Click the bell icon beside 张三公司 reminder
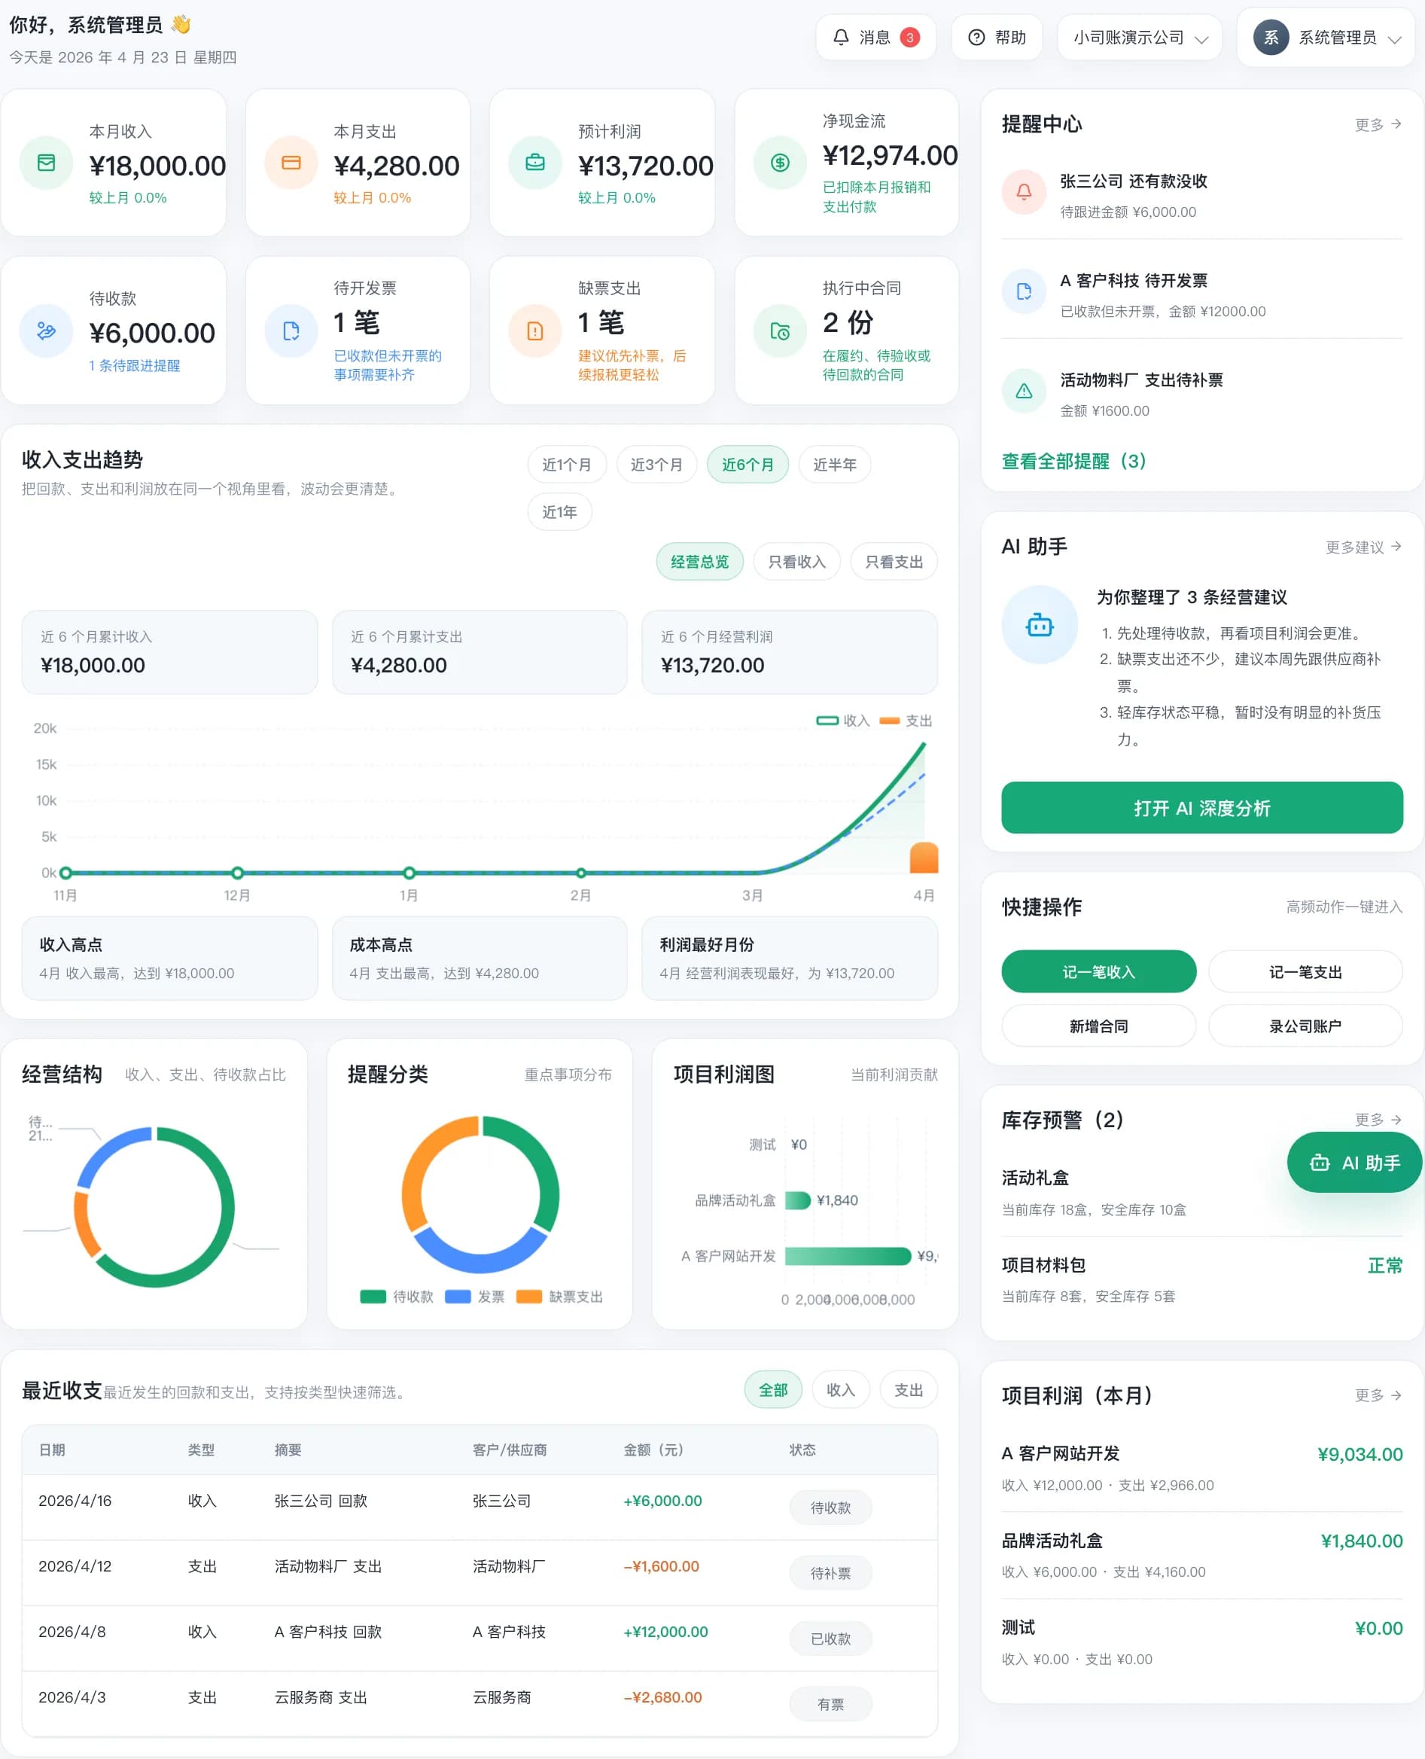 point(1024,192)
